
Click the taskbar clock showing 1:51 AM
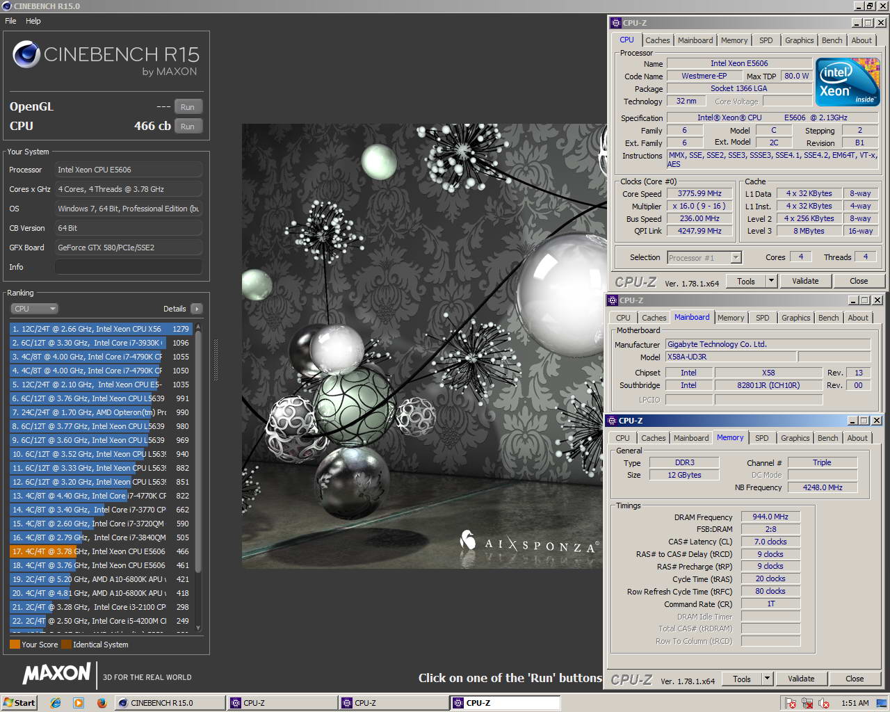[855, 703]
